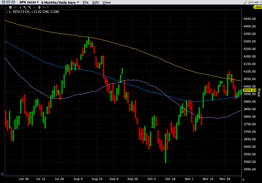
Task: Click the red crosshair target icon
Action: [6, 7]
